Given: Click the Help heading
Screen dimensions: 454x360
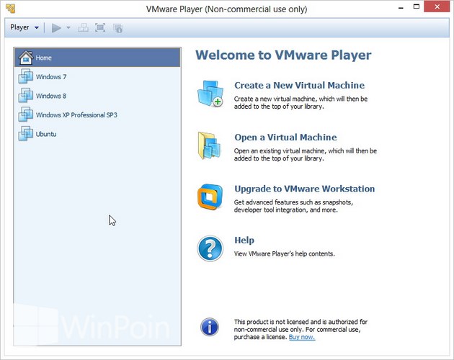Looking at the screenshot, I should [244, 240].
